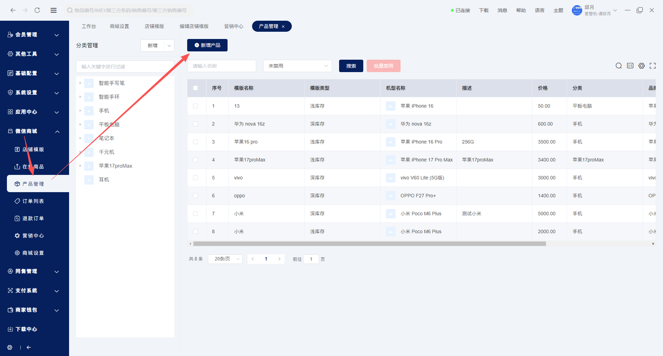Check the row 8 小米 checkbox
The height and width of the screenshot is (356, 663).
tap(195, 231)
